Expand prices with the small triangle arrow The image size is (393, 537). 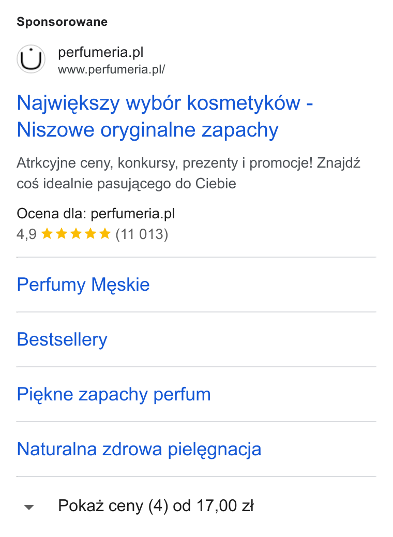(29, 507)
